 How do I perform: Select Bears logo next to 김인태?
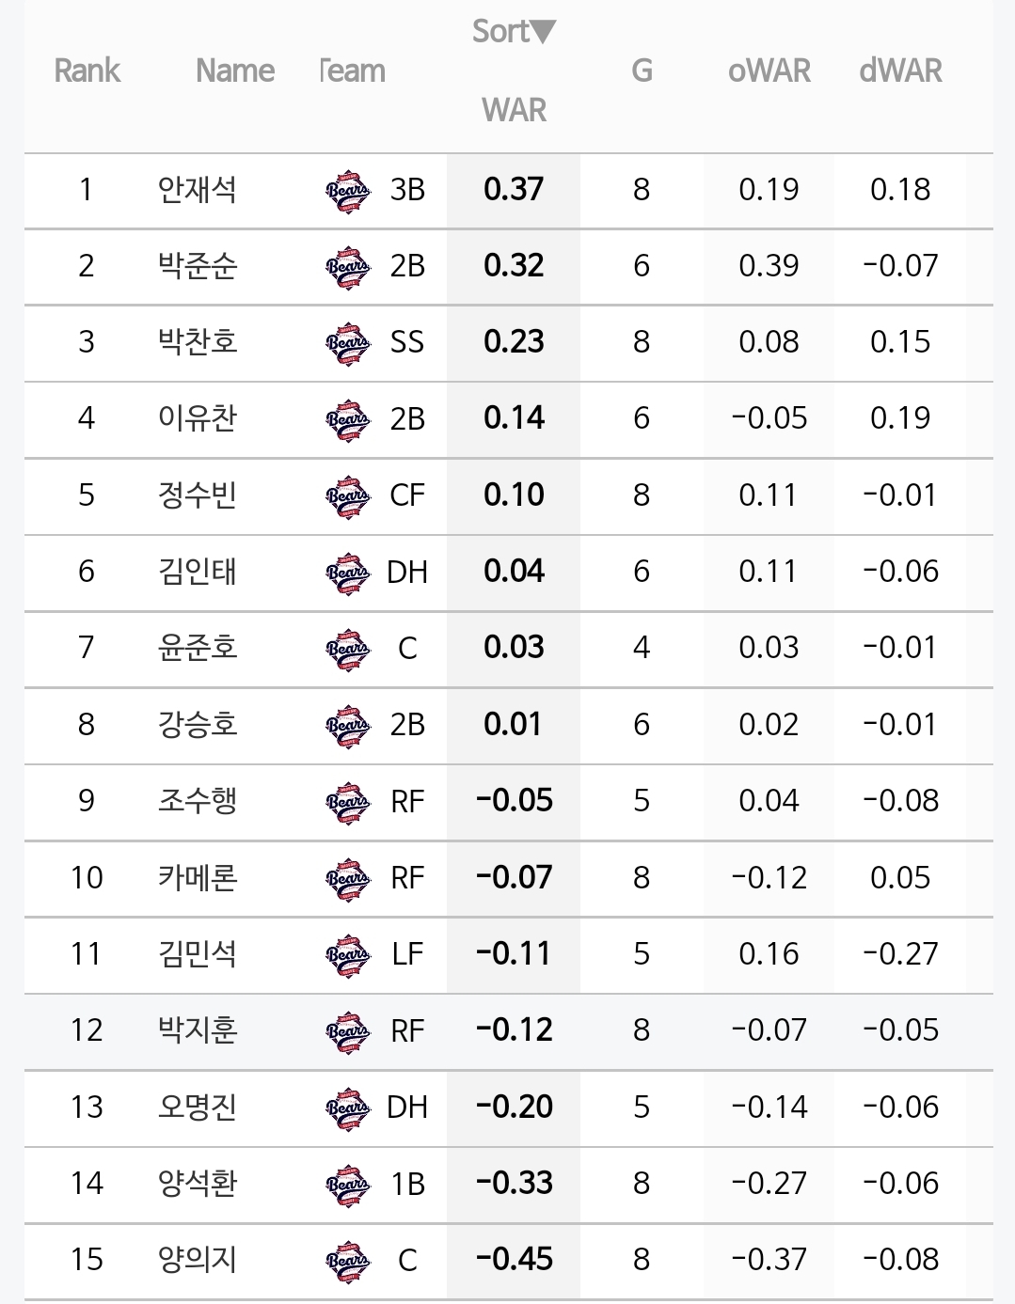[347, 573]
